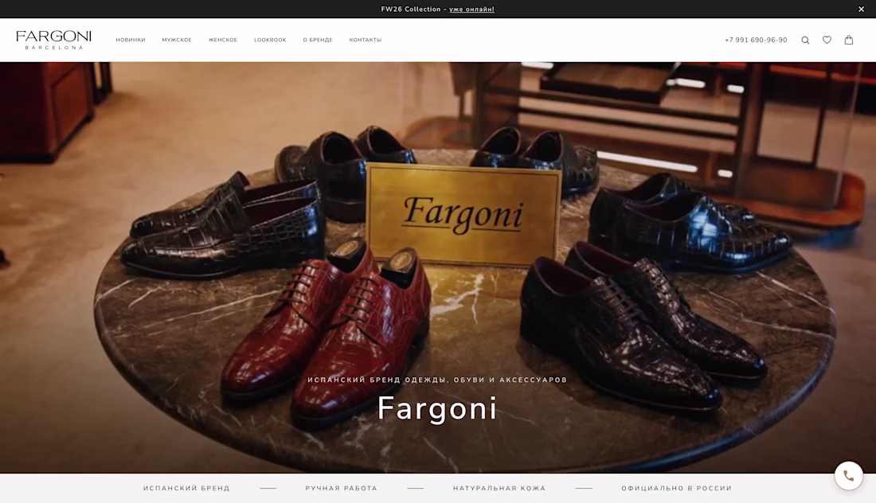
Task: Follow the 'уже онлайн!' link
Action: [x=471, y=9]
